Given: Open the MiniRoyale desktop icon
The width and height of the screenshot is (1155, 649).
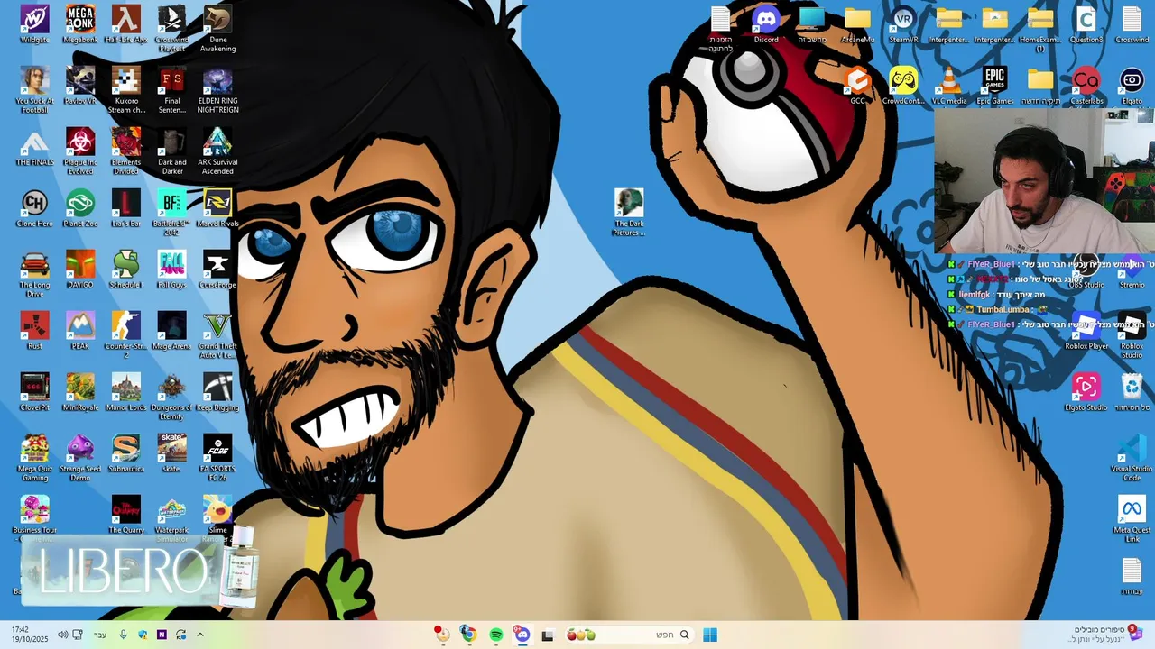Looking at the screenshot, I should (80, 392).
